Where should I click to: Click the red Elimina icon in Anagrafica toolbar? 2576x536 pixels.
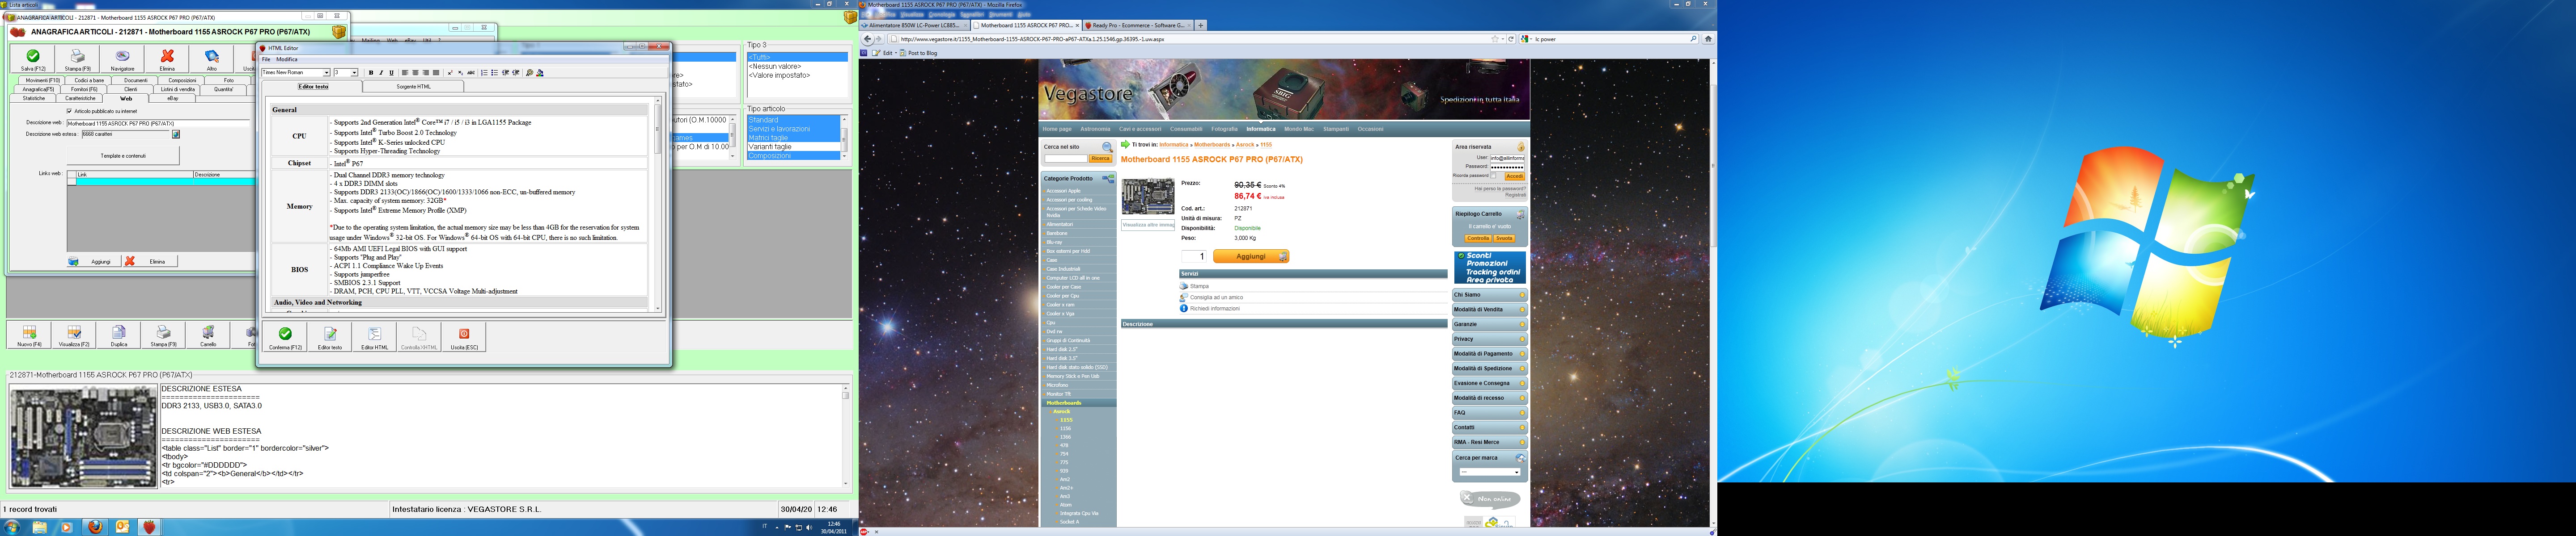pos(167,60)
